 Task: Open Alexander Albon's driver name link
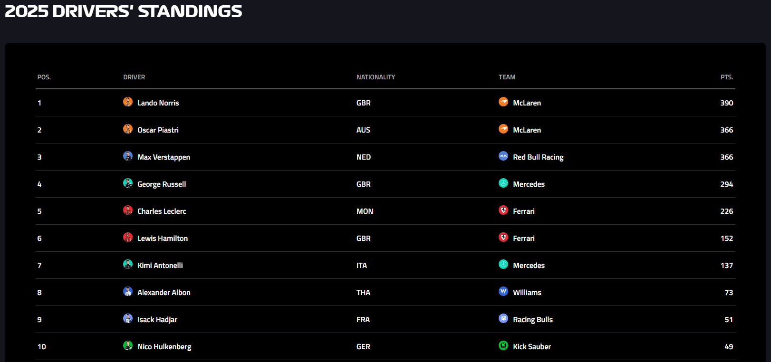point(164,293)
